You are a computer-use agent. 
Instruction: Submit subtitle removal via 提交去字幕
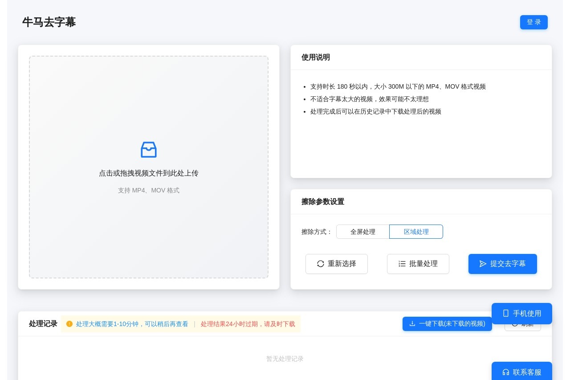[x=503, y=264]
